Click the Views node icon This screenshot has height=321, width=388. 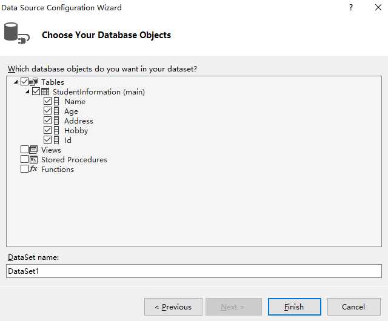(33, 150)
